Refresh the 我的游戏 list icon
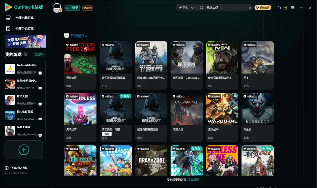317x188 pixels. click(x=25, y=54)
